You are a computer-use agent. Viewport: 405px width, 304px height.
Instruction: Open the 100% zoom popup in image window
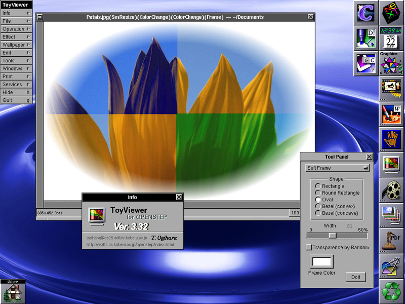(295, 213)
